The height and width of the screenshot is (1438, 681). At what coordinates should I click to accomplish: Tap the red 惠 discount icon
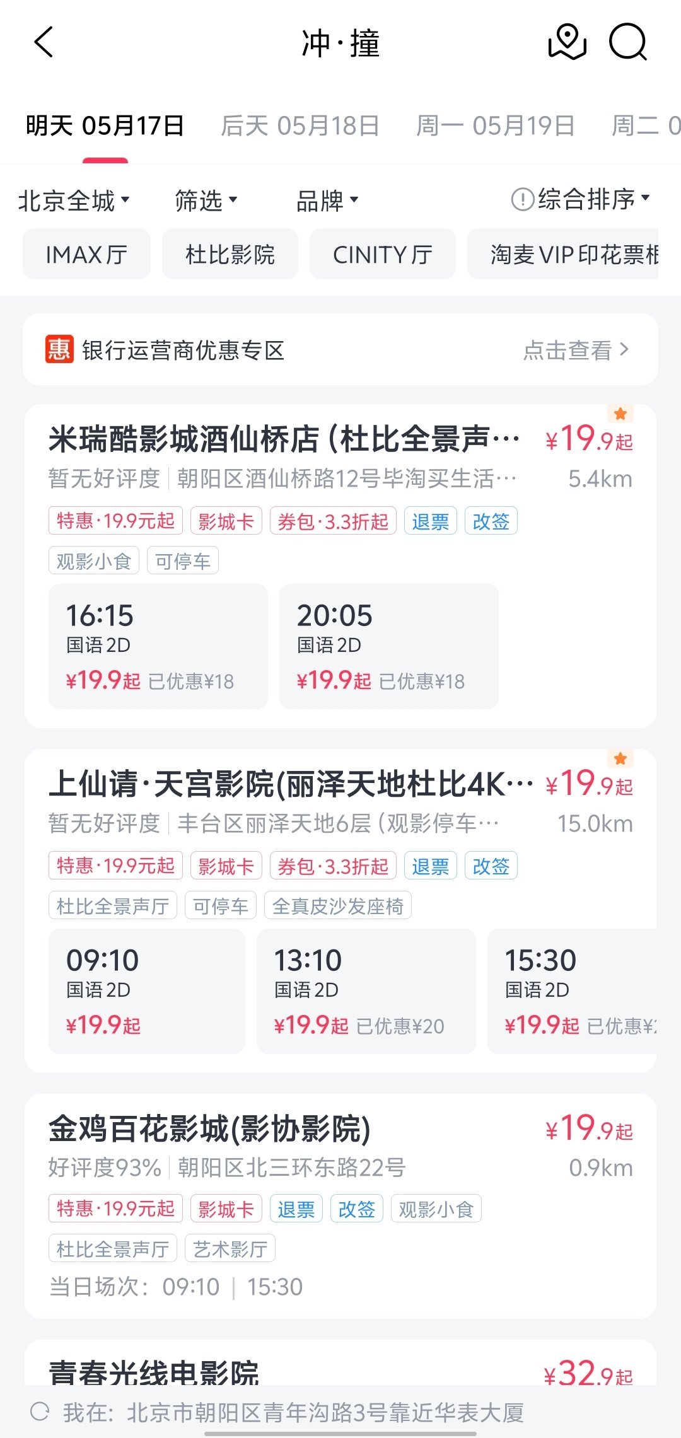coord(59,350)
